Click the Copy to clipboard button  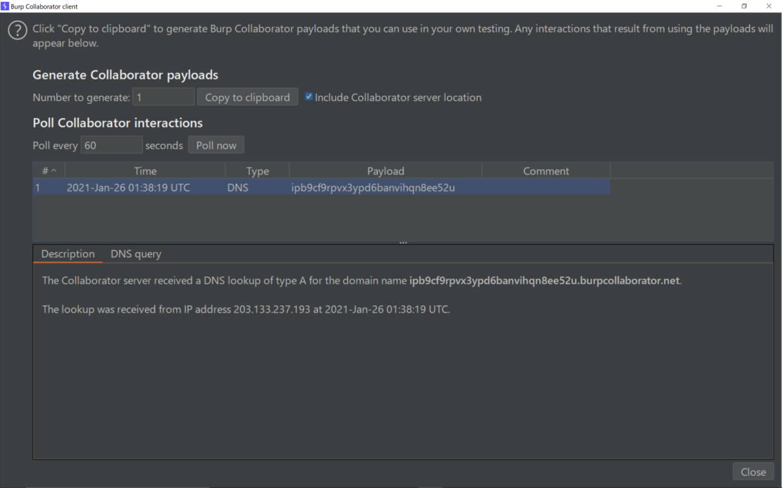(248, 97)
